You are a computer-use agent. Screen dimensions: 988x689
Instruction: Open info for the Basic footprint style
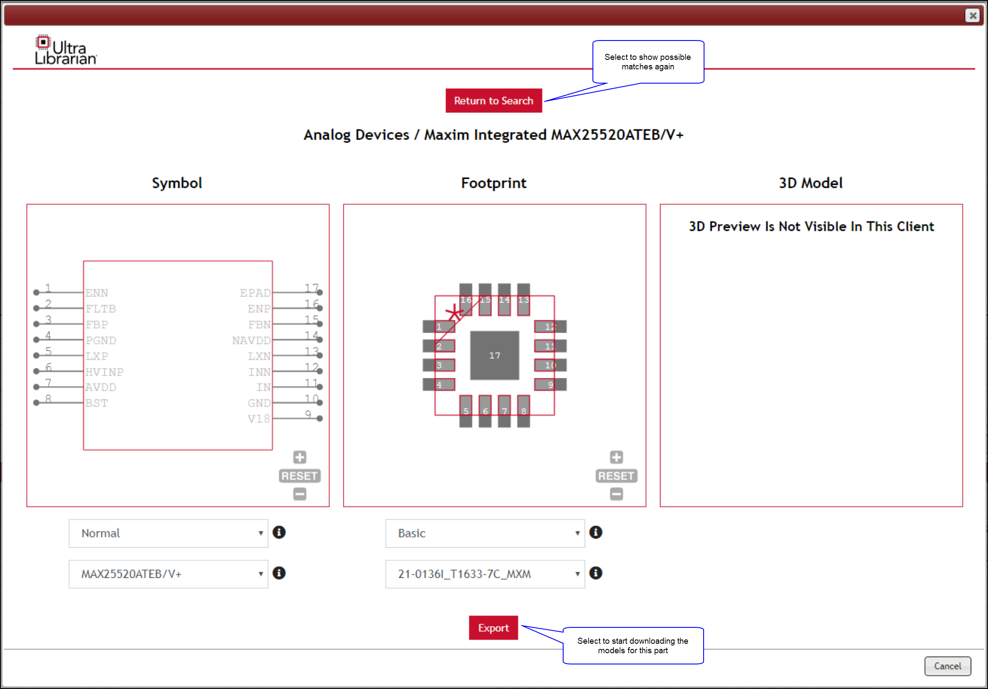pyautogui.click(x=596, y=533)
